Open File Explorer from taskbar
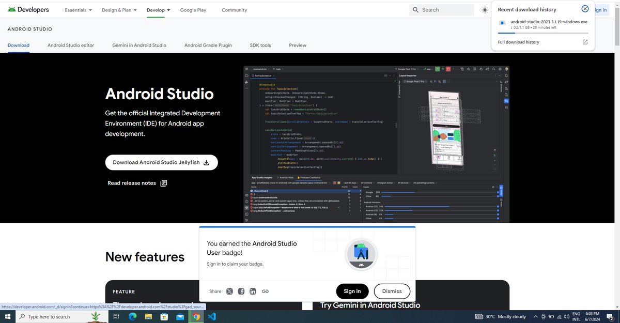 pyautogui.click(x=148, y=316)
